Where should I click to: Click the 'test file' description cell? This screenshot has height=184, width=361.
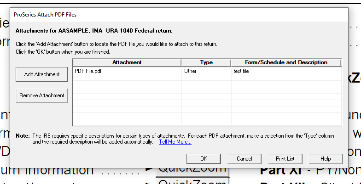click(285, 71)
